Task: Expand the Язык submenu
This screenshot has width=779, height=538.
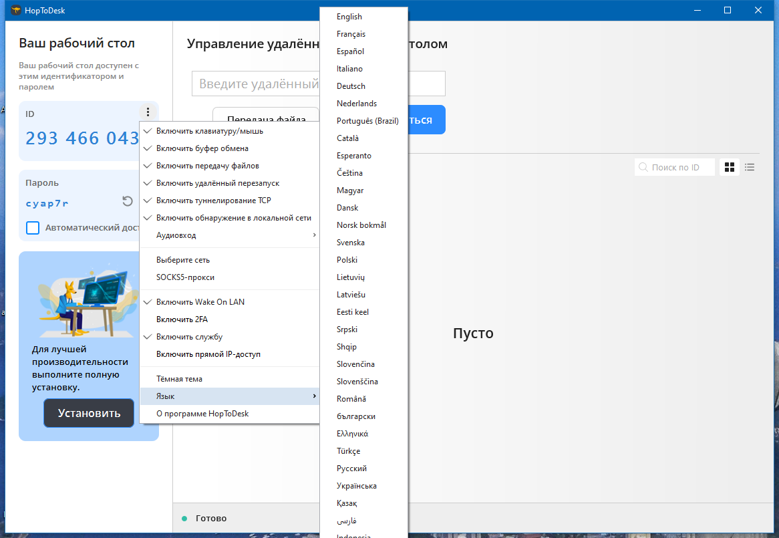Action: 230,396
